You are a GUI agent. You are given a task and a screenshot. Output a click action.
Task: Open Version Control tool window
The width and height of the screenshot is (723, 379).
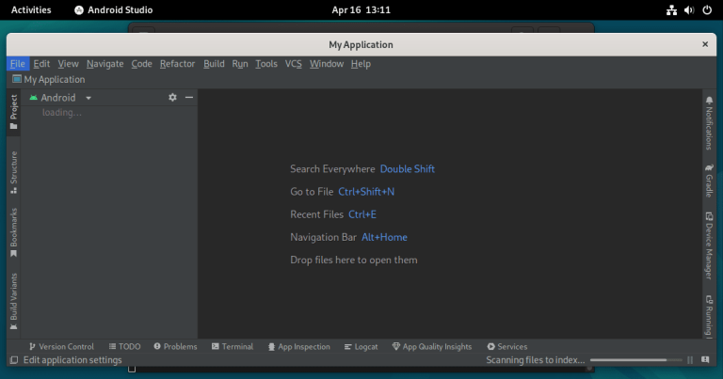(61, 346)
